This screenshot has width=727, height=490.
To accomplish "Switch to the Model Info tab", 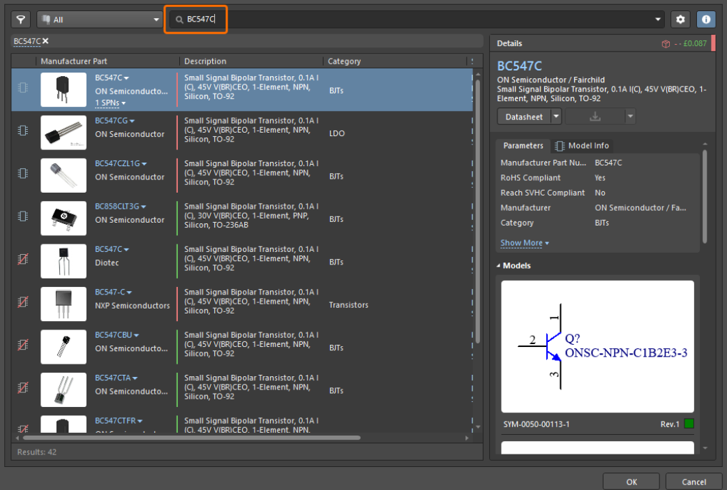I will (582, 146).
